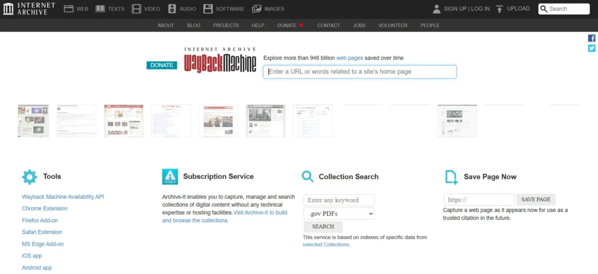The width and height of the screenshot is (598, 274).
Task: Go to the About menu item
Action: coord(166,26)
